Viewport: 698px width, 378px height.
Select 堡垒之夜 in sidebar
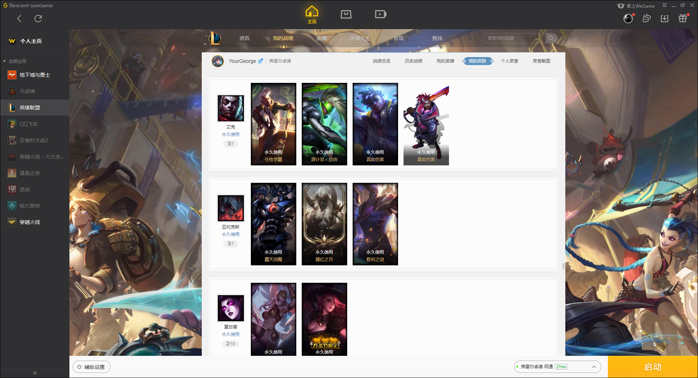click(x=35, y=173)
